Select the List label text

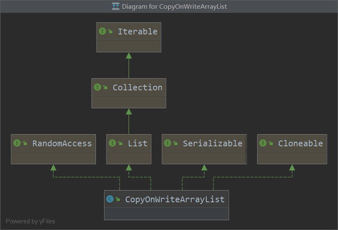pyautogui.click(x=138, y=143)
